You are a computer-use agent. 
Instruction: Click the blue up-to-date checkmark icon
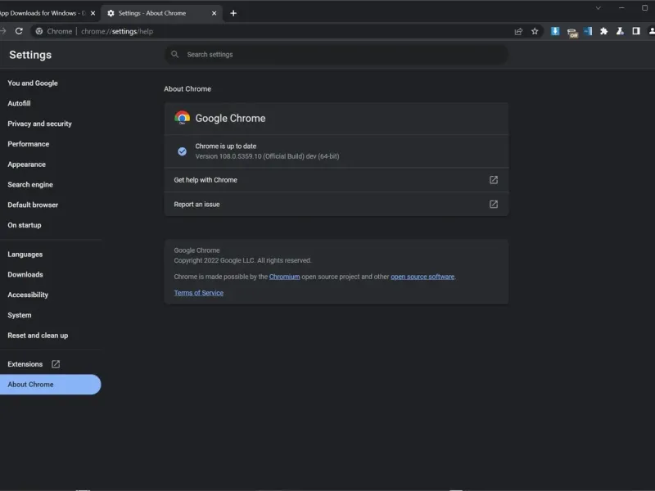(182, 151)
